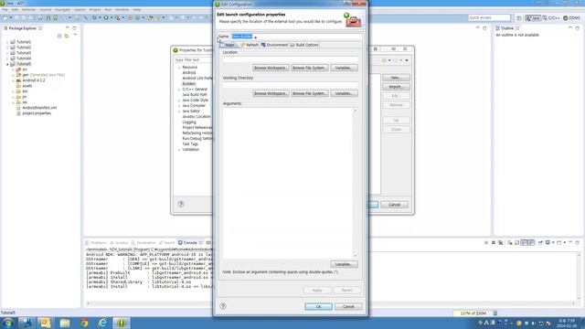Viewport: 585px width, 329px height.
Task: Click Browse File System under Location
Action: [x=310, y=68]
